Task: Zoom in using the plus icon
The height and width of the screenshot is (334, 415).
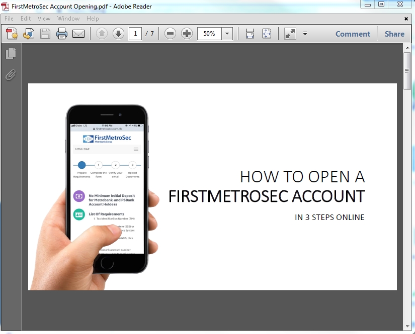Action: pyautogui.click(x=185, y=33)
